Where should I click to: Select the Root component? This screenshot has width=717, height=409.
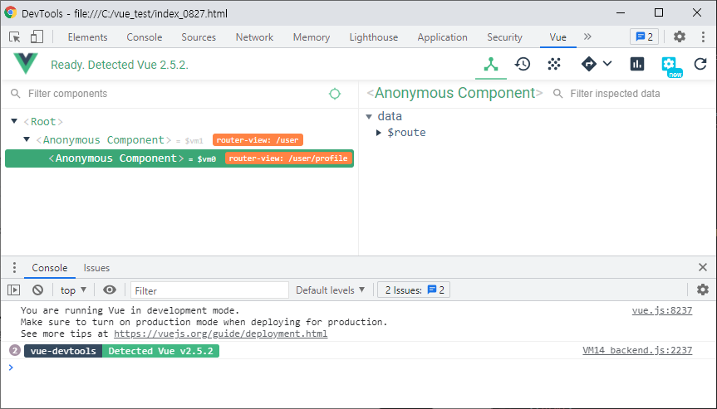(x=43, y=122)
